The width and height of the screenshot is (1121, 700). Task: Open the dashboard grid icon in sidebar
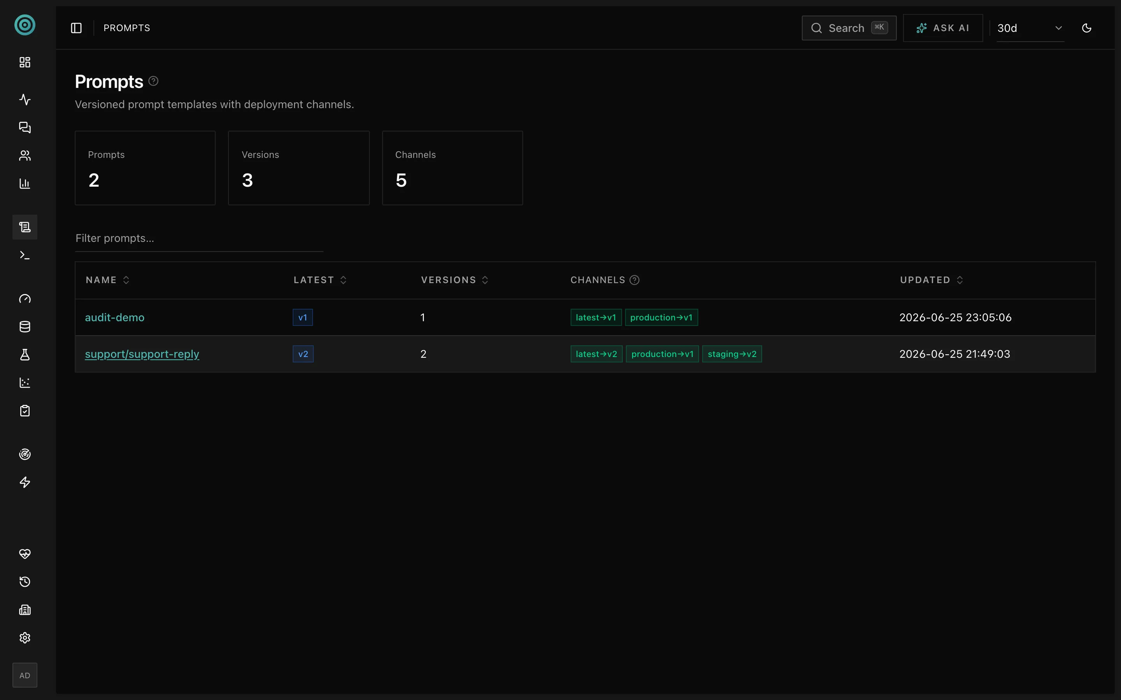coord(25,62)
